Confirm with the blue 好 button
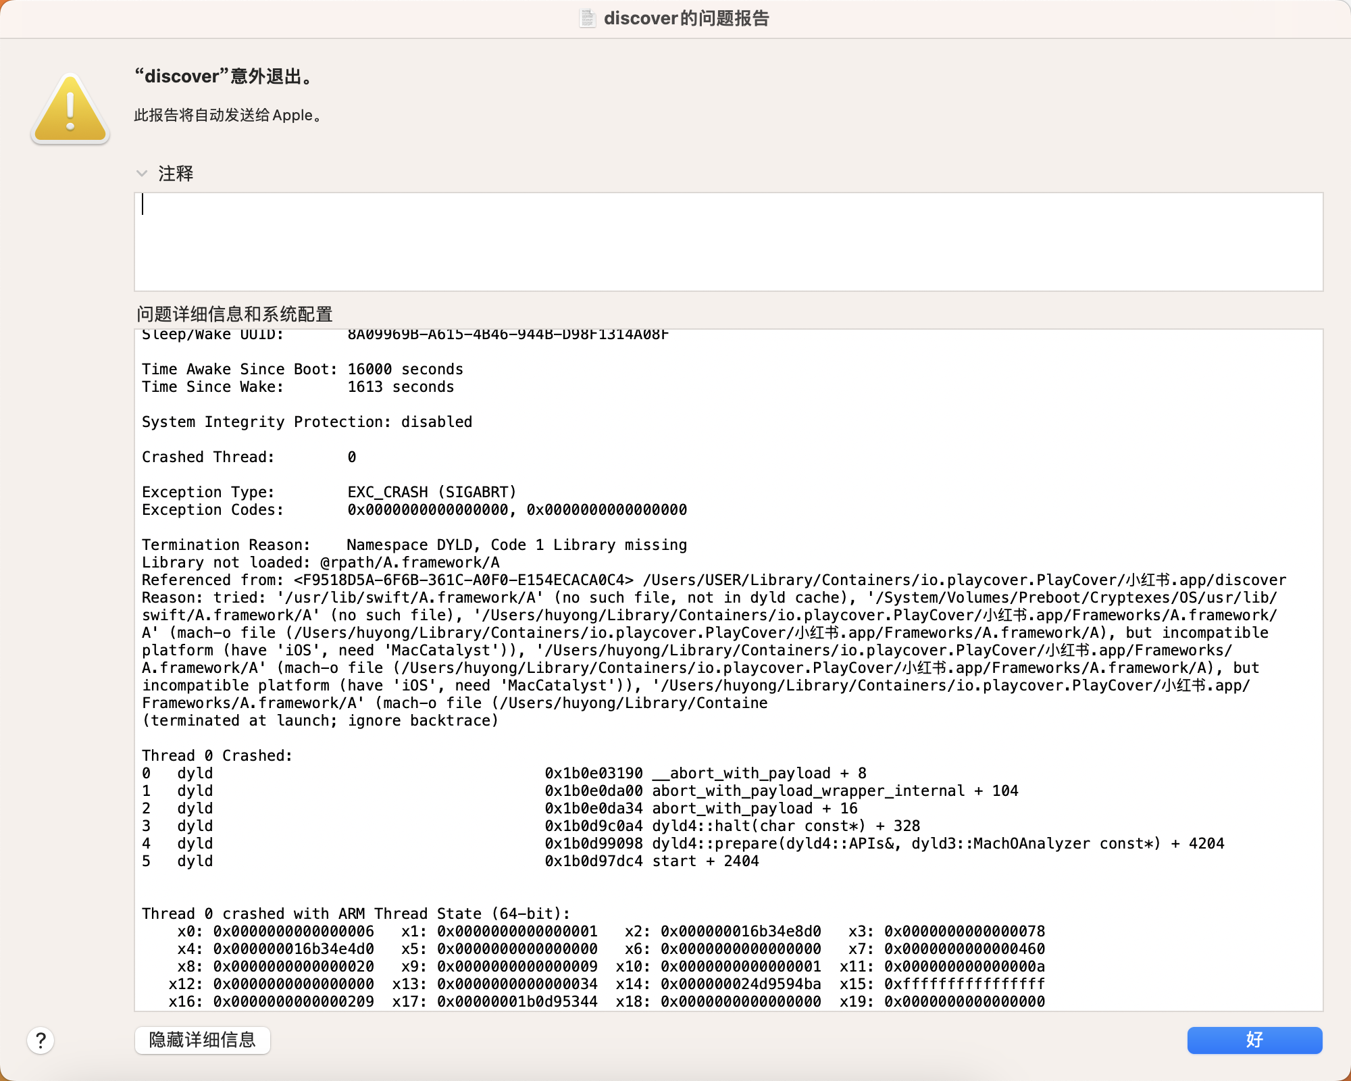The image size is (1351, 1081). [x=1254, y=1040]
